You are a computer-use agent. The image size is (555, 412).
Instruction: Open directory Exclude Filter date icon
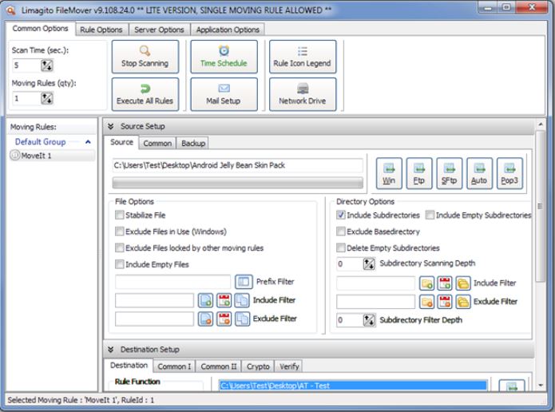click(445, 302)
